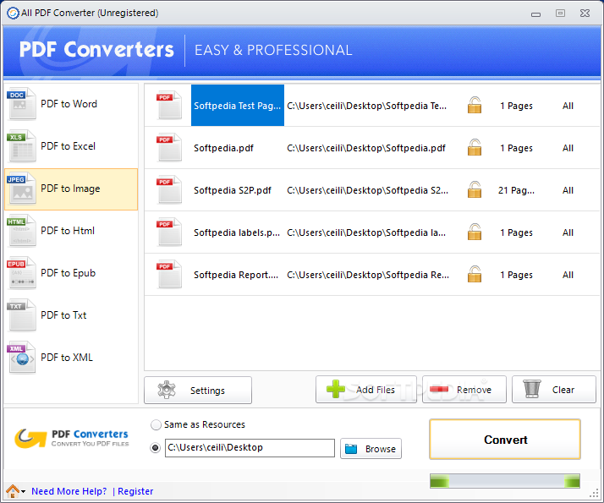Click the output path field C:\Users\ceili\Desktop
The width and height of the screenshot is (604, 503).
250,448
